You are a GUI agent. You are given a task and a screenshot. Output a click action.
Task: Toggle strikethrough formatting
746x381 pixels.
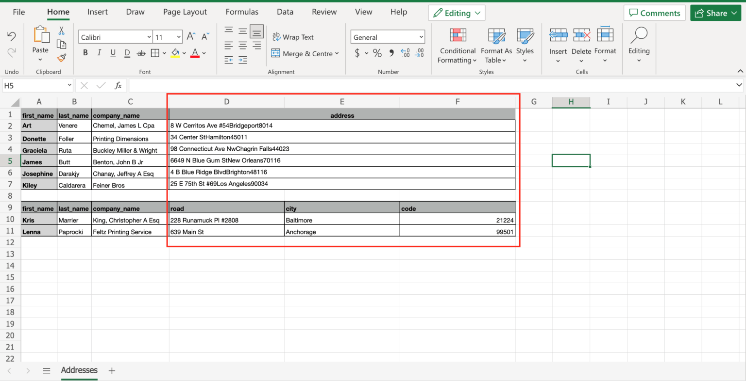pos(141,53)
